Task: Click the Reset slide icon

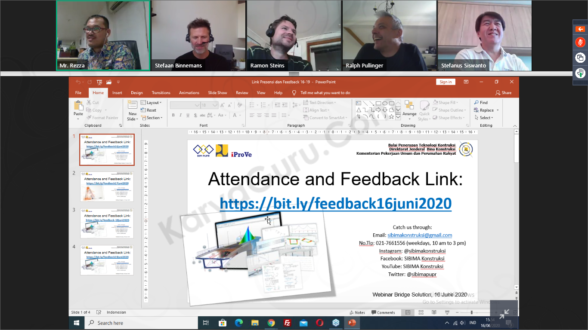Action: [x=149, y=110]
